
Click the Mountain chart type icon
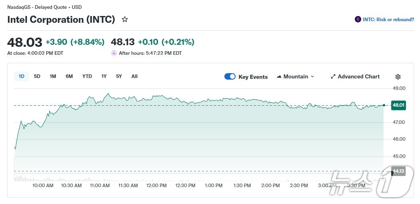click(279, 77)
